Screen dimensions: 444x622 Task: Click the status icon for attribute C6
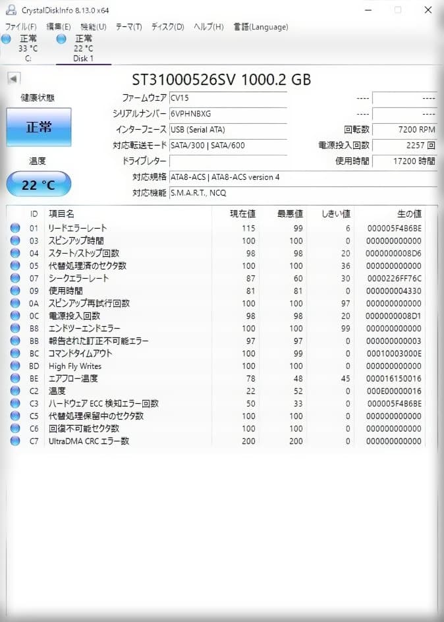15,428
